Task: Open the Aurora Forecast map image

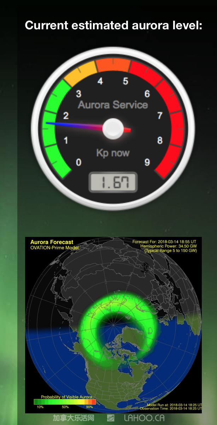Action: tap(113, 325)
